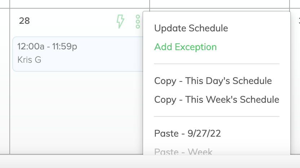Click the gray bar at screen bottom
300x168 pixels.
[x=150, y=161]
